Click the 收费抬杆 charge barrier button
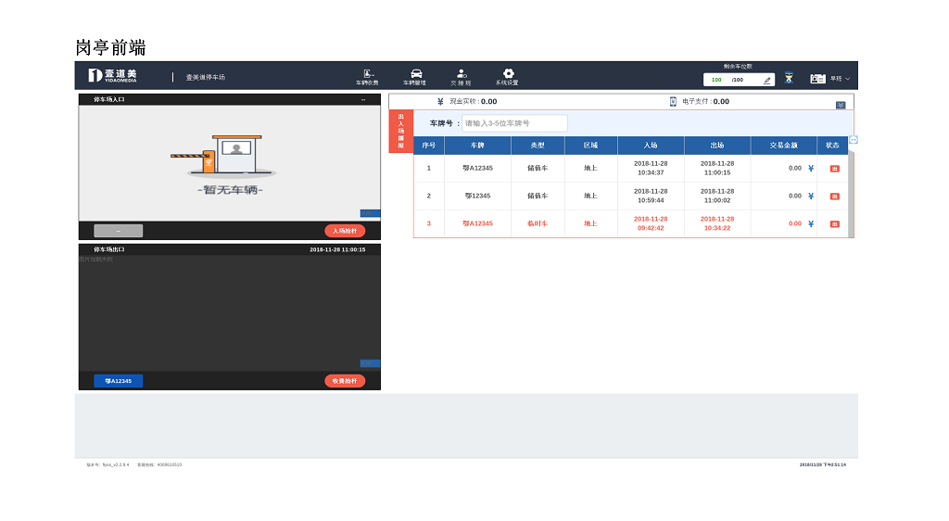 (345, 381)
